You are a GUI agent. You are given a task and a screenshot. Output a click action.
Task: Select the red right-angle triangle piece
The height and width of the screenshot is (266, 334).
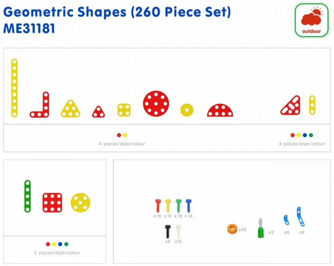coord(292,106)
